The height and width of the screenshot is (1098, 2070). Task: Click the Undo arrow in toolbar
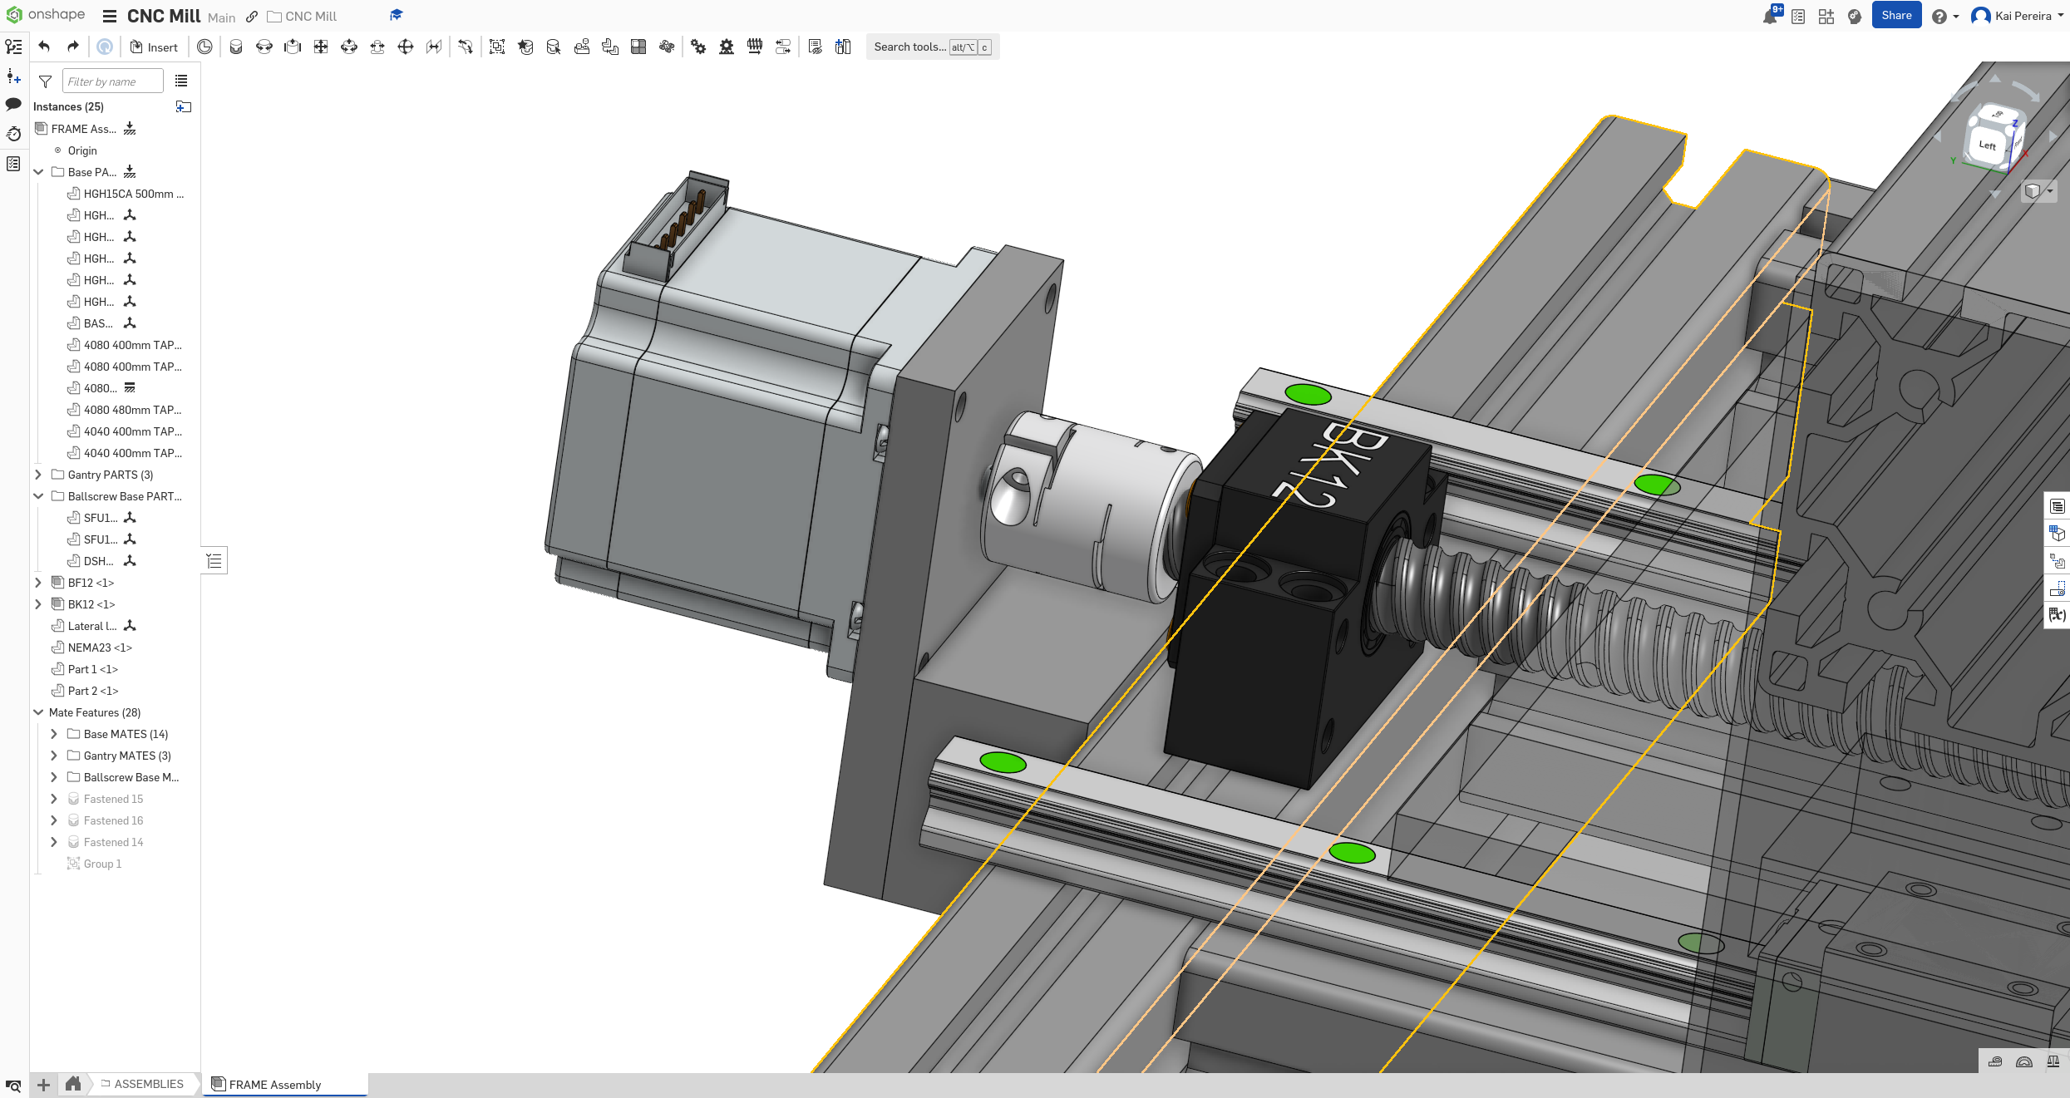pyautogui.click(x=45, y=47)
